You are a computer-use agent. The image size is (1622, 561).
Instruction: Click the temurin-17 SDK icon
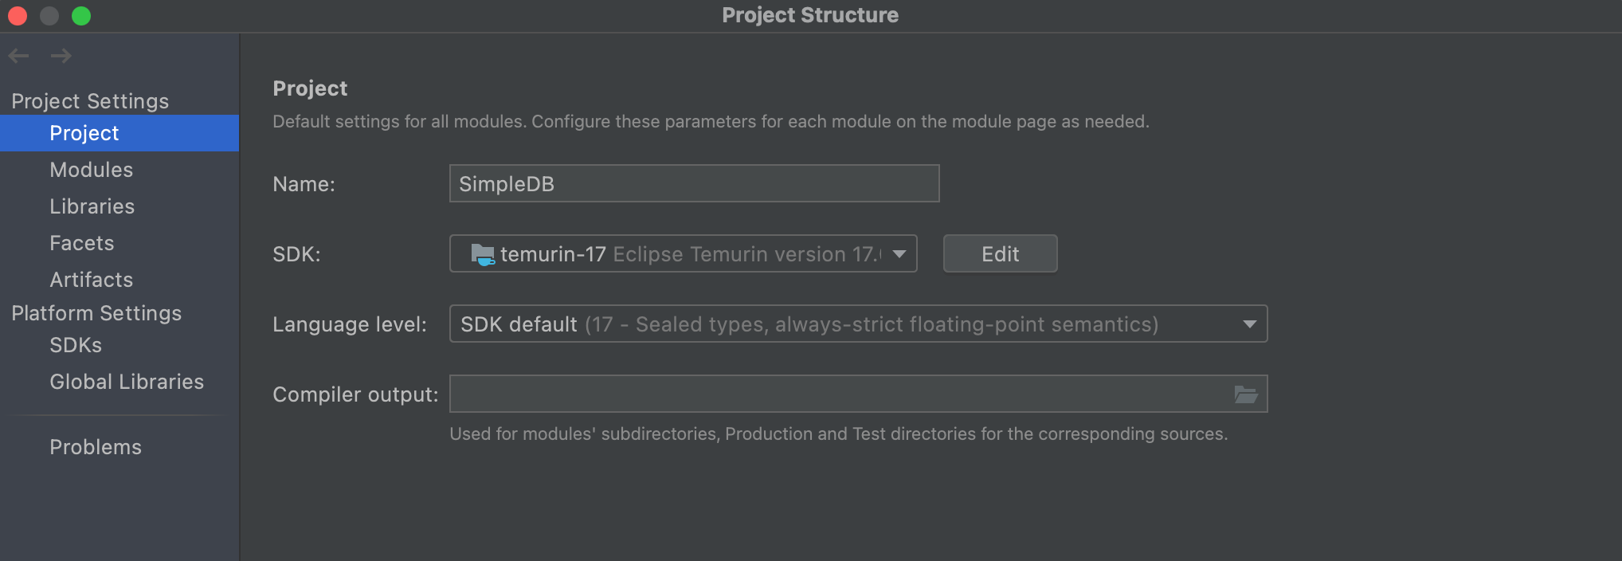(x=484, y=253)
